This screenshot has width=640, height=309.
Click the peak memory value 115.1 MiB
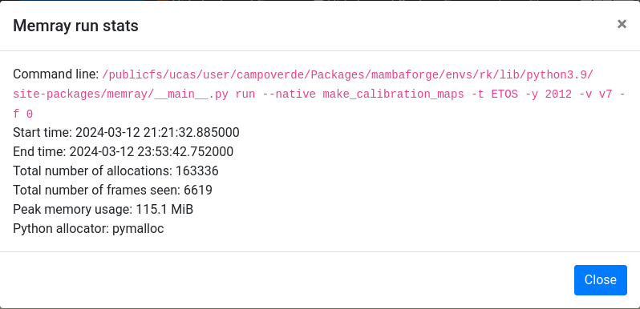[164, 210]
